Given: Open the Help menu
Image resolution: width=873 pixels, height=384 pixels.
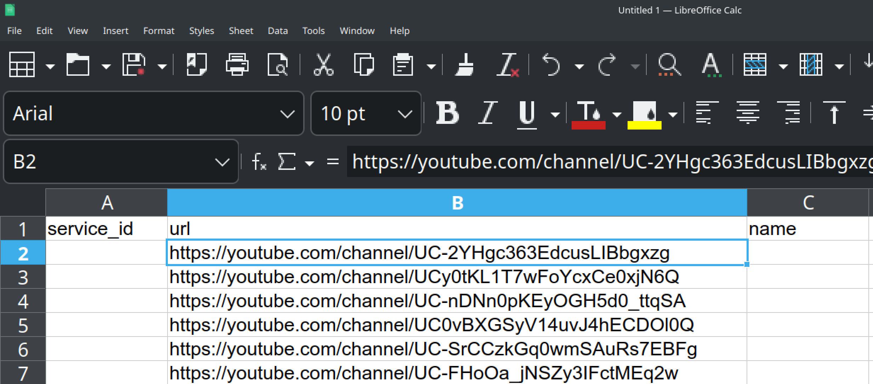Looking at the screenshot, I should pyautogui.click(x=399, y=31).
